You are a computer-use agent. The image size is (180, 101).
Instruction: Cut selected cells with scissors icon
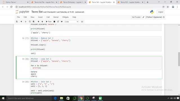(x=26, y=22)
